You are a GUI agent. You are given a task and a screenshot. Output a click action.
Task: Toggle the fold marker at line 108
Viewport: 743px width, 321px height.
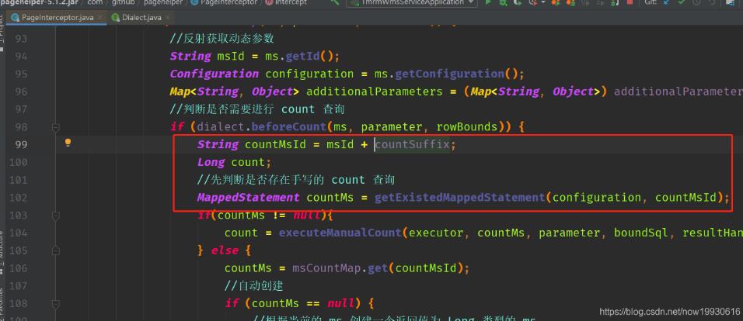56,303
